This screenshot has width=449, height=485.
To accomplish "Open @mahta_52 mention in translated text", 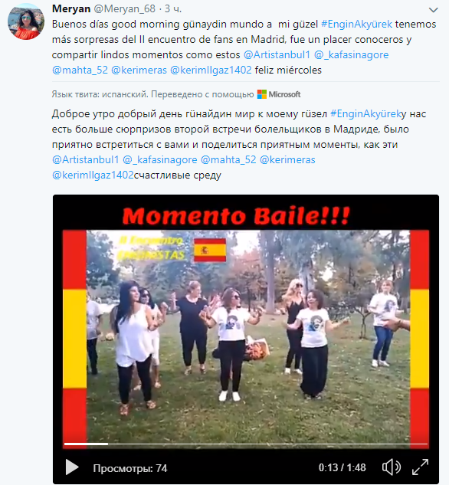I will [228, 160].
